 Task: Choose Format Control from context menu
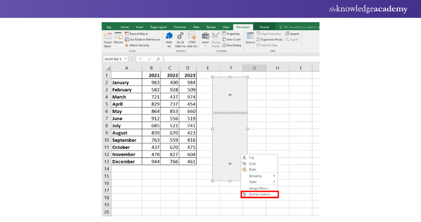tap(260, 194)
